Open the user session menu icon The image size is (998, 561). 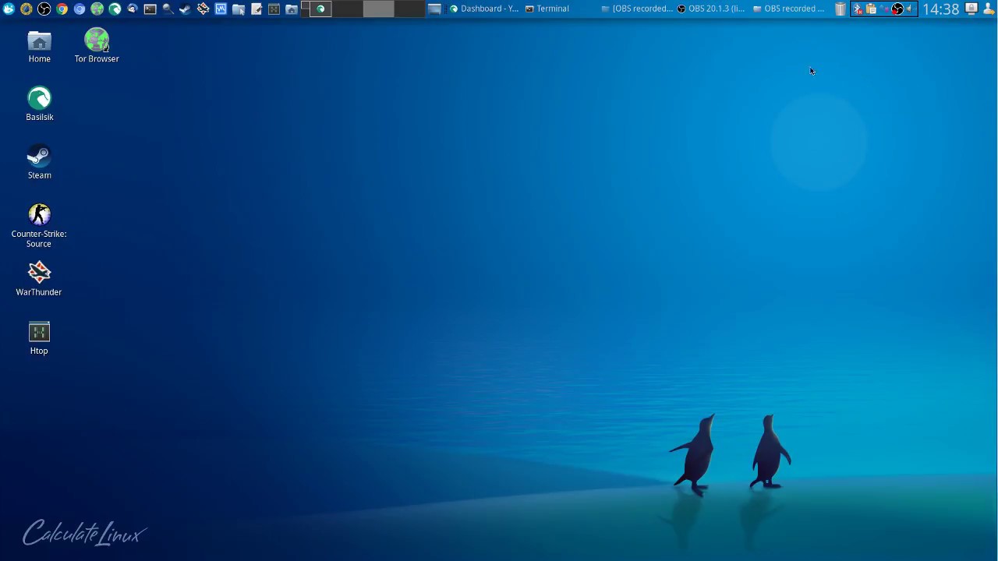pos(989,9)
